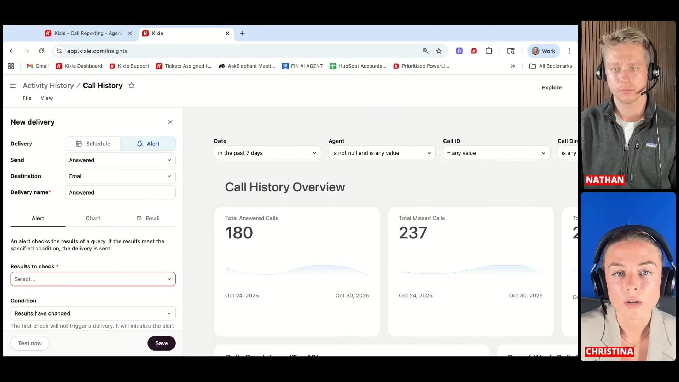Click the zoom magnifier in address bar

[425, 51]
